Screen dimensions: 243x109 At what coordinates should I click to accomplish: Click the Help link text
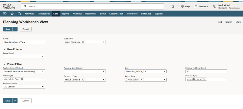click(x=187, y=6)
